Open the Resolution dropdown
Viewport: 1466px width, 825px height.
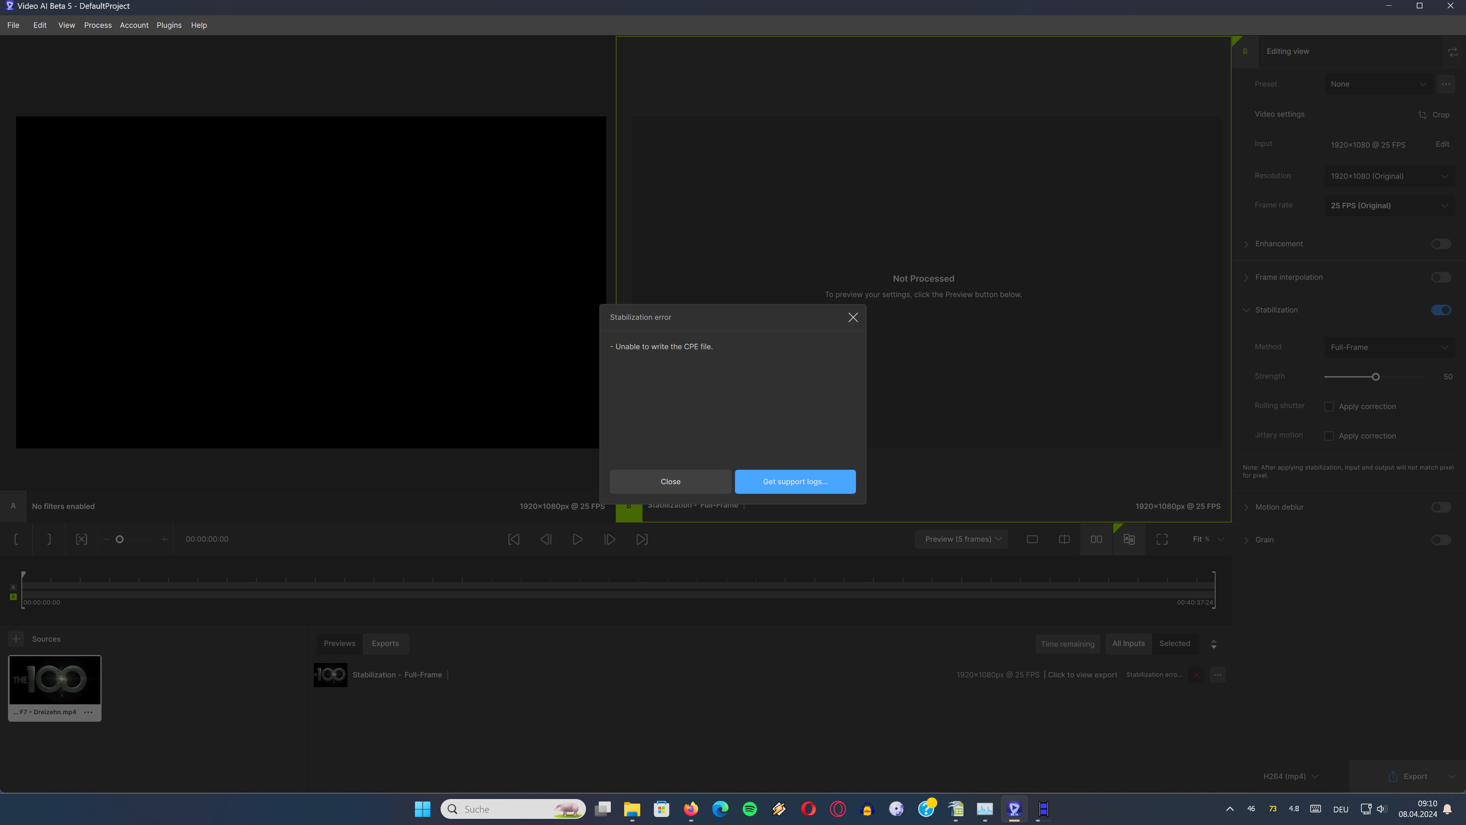[x=1389, y=176]
